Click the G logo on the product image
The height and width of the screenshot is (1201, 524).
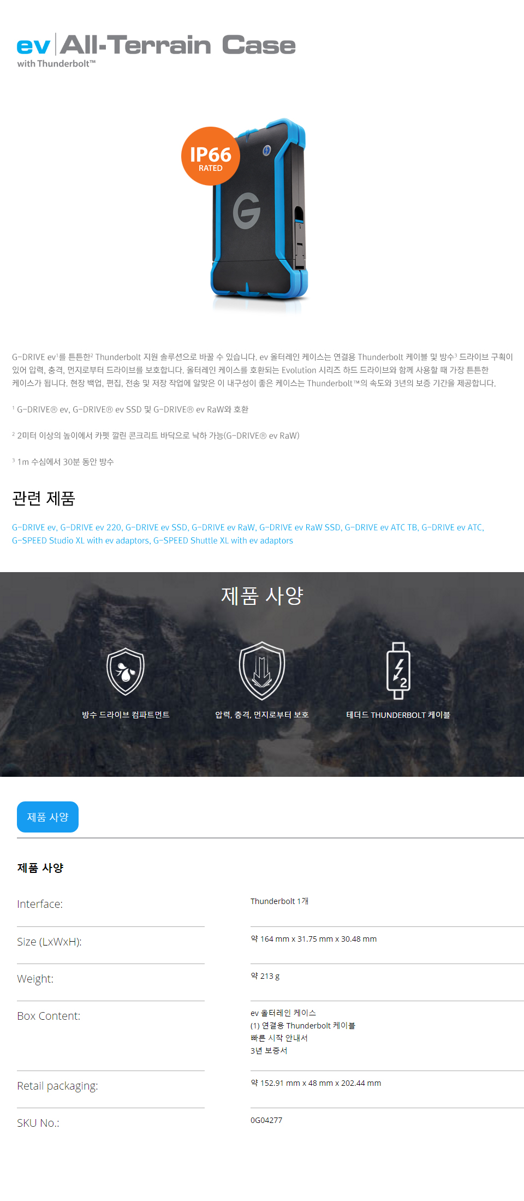[247, 211]
